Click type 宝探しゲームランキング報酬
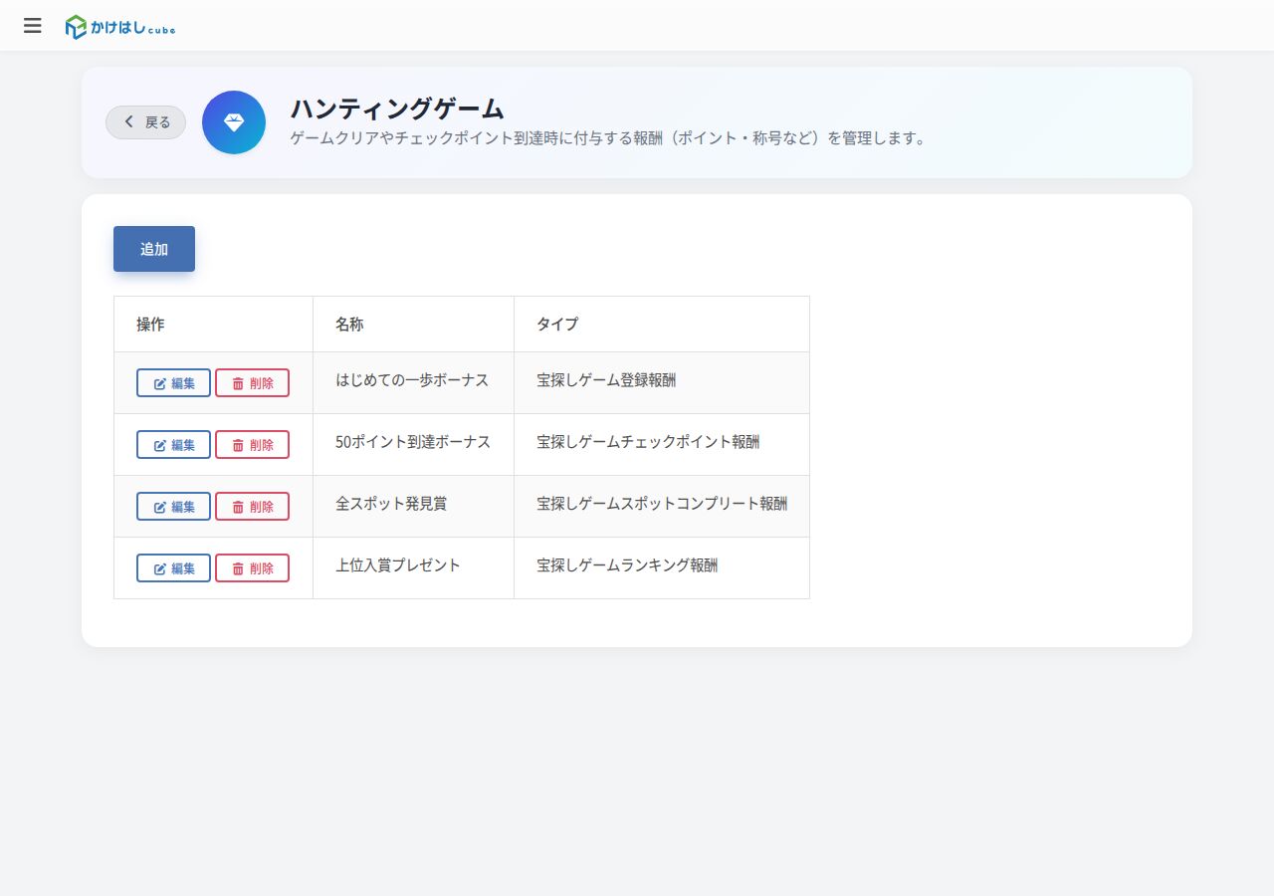1274x896 pixels. coord(627,565)
